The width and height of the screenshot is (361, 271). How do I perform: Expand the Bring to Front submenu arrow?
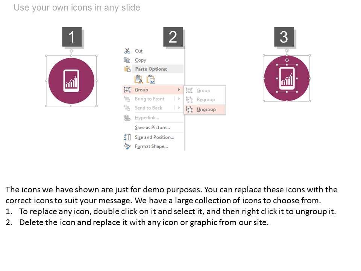(x=179, y=99)
